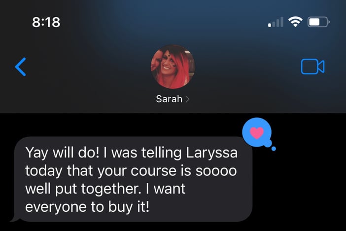
Task: Click the "everyone to buy it!" line
Action: [87, 207]
